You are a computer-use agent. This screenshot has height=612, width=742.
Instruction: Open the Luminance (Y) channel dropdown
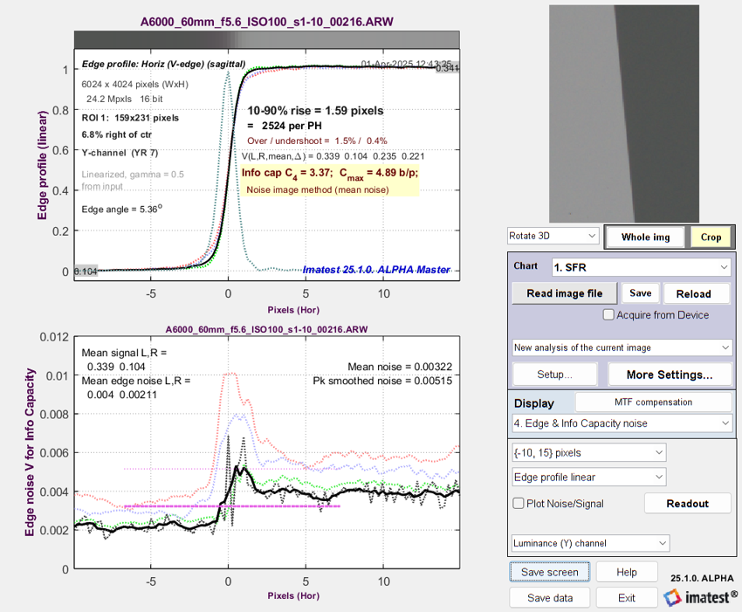coord(591,543)
